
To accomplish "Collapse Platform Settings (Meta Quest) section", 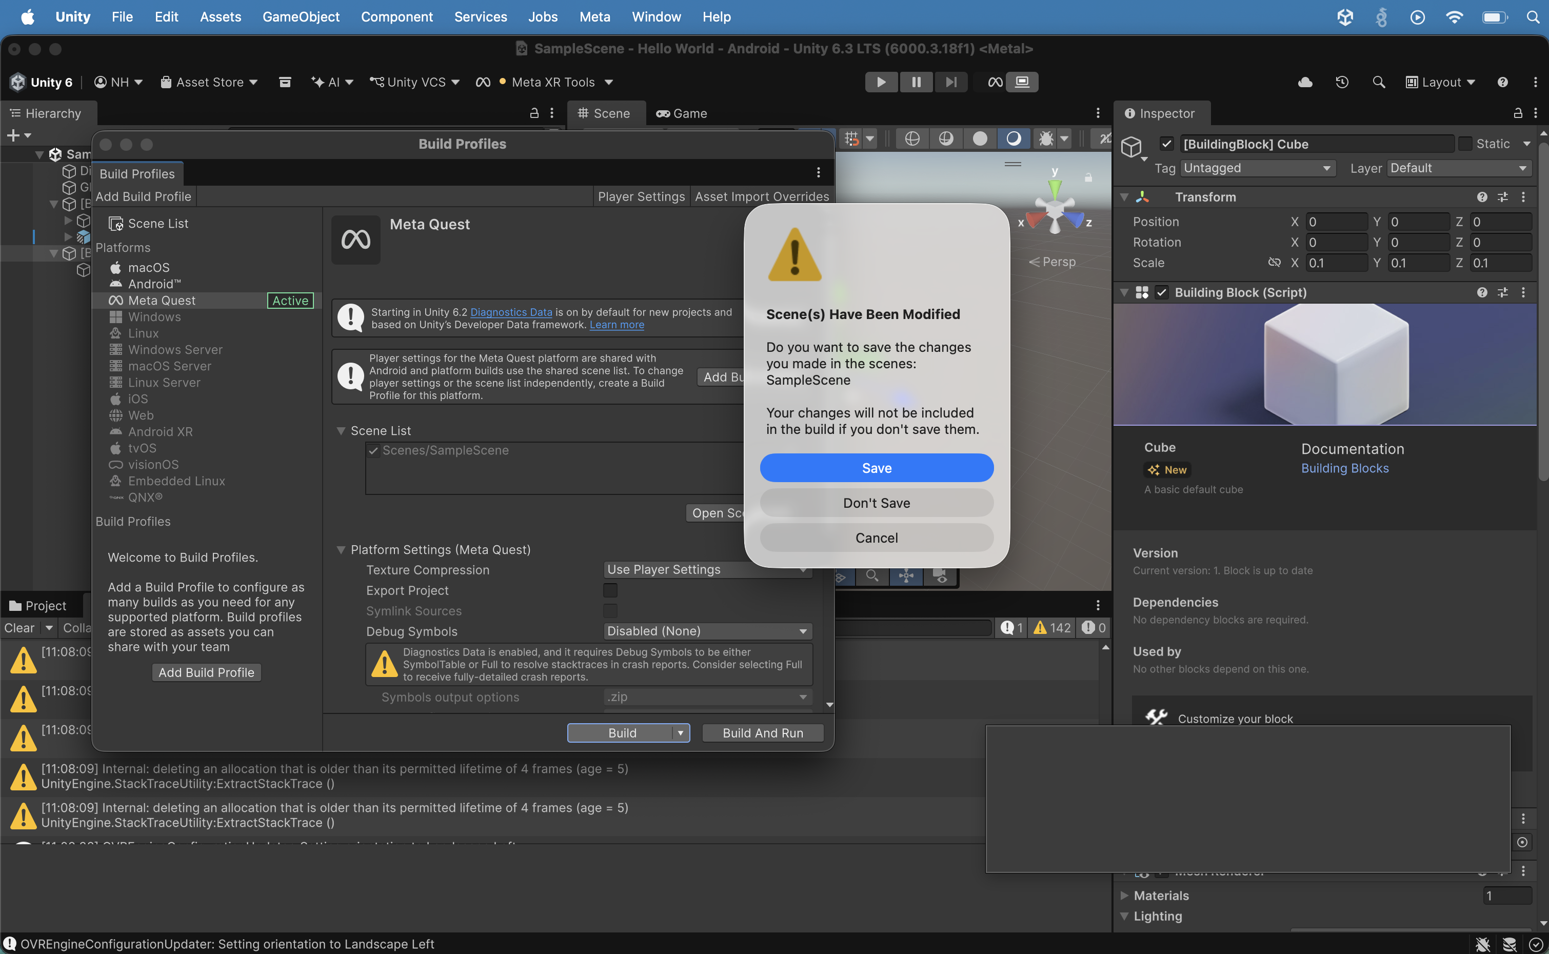I will pyautogui.click(x=341, y=549).
